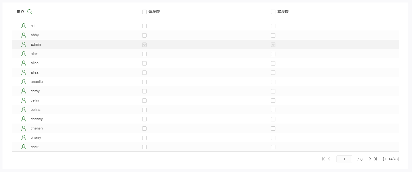Click the user icon next to admin
The image size is (412, 172).
tap(24, 44)
